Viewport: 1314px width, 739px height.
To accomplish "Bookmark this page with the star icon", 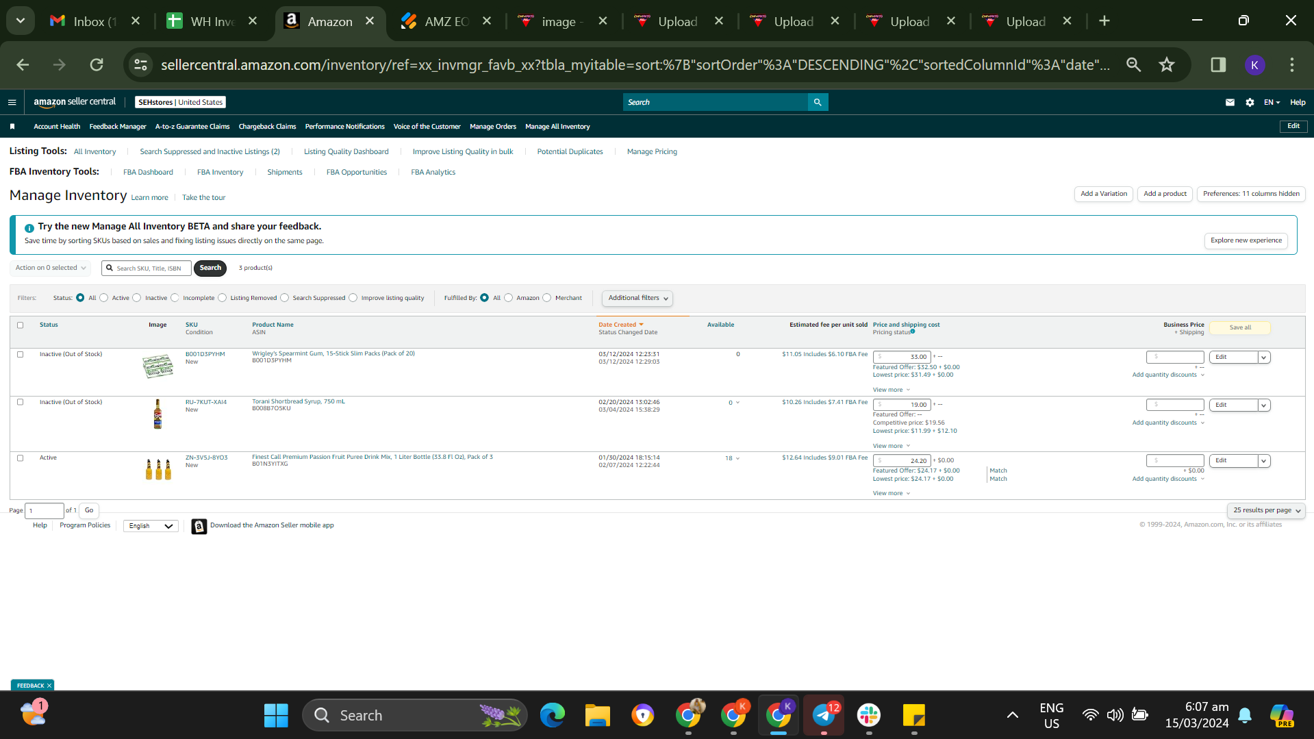I will click(1167, 65).
